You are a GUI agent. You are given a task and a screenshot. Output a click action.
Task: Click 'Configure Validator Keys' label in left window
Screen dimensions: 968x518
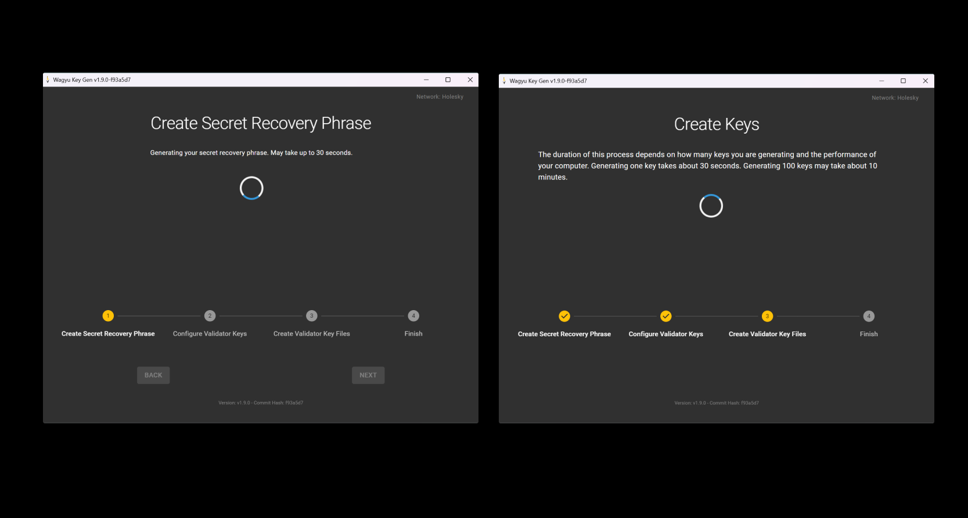pos(210,334)
